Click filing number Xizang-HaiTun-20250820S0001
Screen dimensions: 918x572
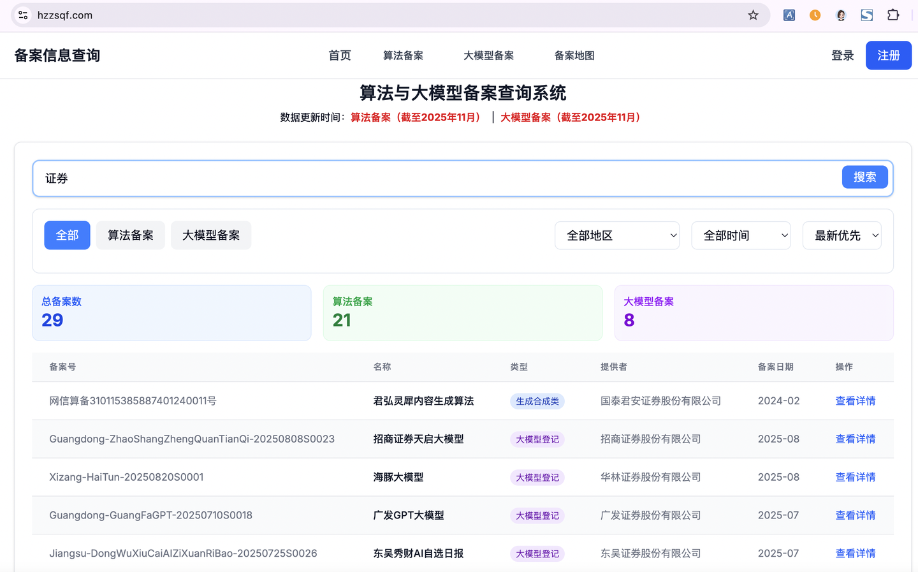pyautogui.click(x=126, y=478)
